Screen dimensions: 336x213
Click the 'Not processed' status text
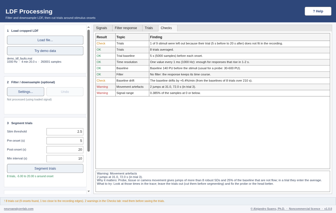[x=29, y=99]
